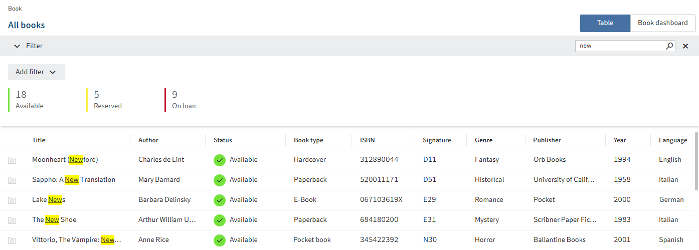Click the year '1994' cell

click(x=622, y=160)
